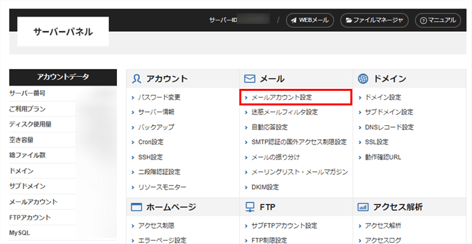Open バックアップ settings
Image resolution: width=472 pixels, height=244 pixels.
click(x=156, y=127)
